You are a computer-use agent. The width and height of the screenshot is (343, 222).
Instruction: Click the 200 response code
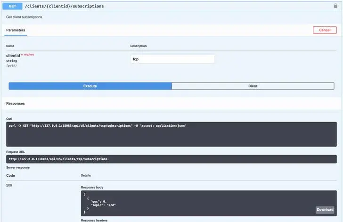[x=9, y=186]
